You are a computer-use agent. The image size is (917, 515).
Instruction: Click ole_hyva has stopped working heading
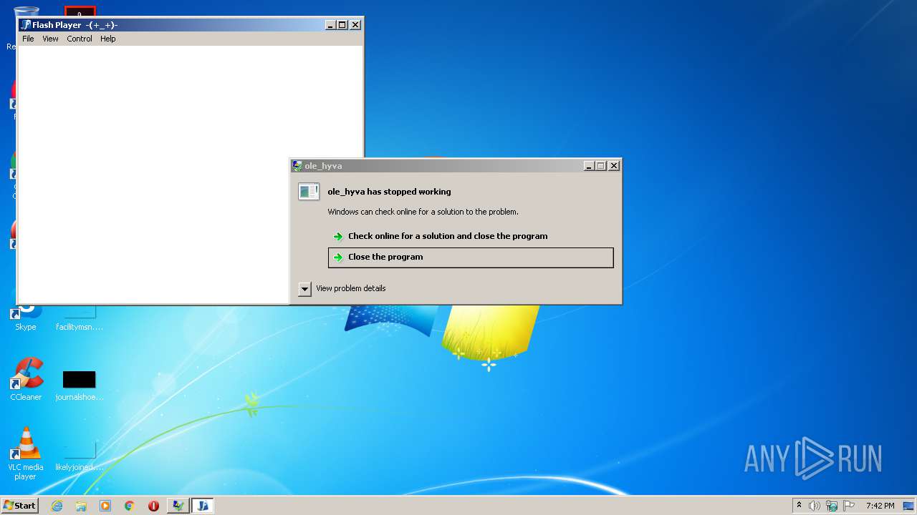click(389, 192)
